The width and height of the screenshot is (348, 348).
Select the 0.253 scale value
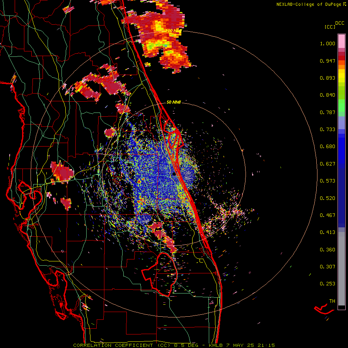coord(328,284)
